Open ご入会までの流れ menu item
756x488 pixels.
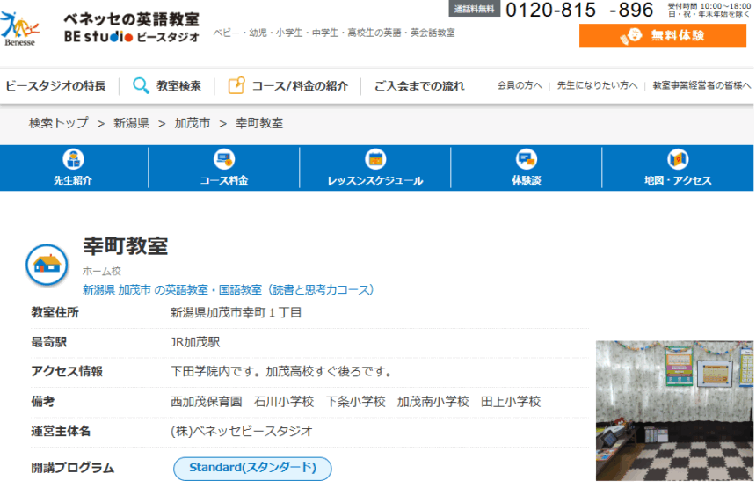pyautogui.click(x=419, y=86)
